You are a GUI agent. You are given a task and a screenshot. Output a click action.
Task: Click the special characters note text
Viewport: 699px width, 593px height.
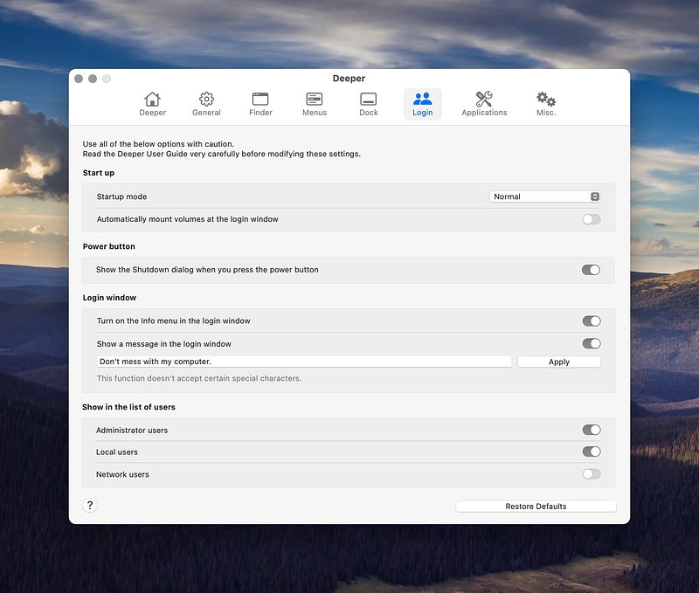(x=199, y=378)
